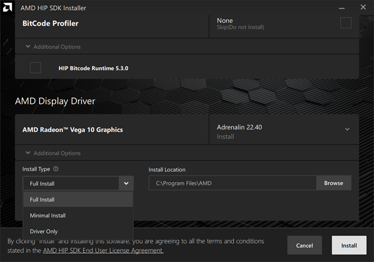Click the AMD logo in title bar
The height and width of the screenshot is (262, 374).
(7, 7)
